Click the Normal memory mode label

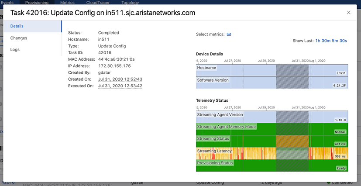tap(340, 132)
